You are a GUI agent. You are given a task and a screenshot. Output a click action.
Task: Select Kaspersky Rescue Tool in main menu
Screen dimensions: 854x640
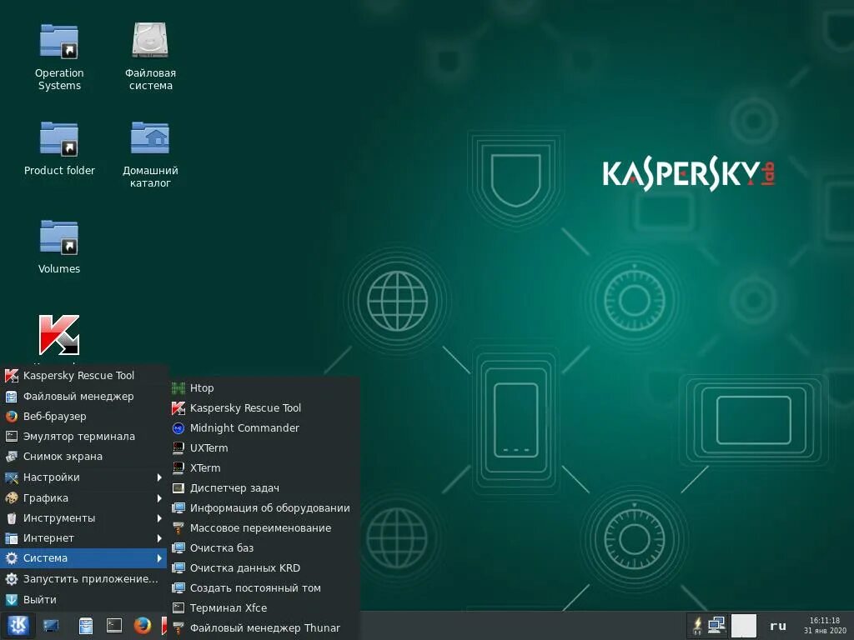pyautogui.click(x=84, y=376)
